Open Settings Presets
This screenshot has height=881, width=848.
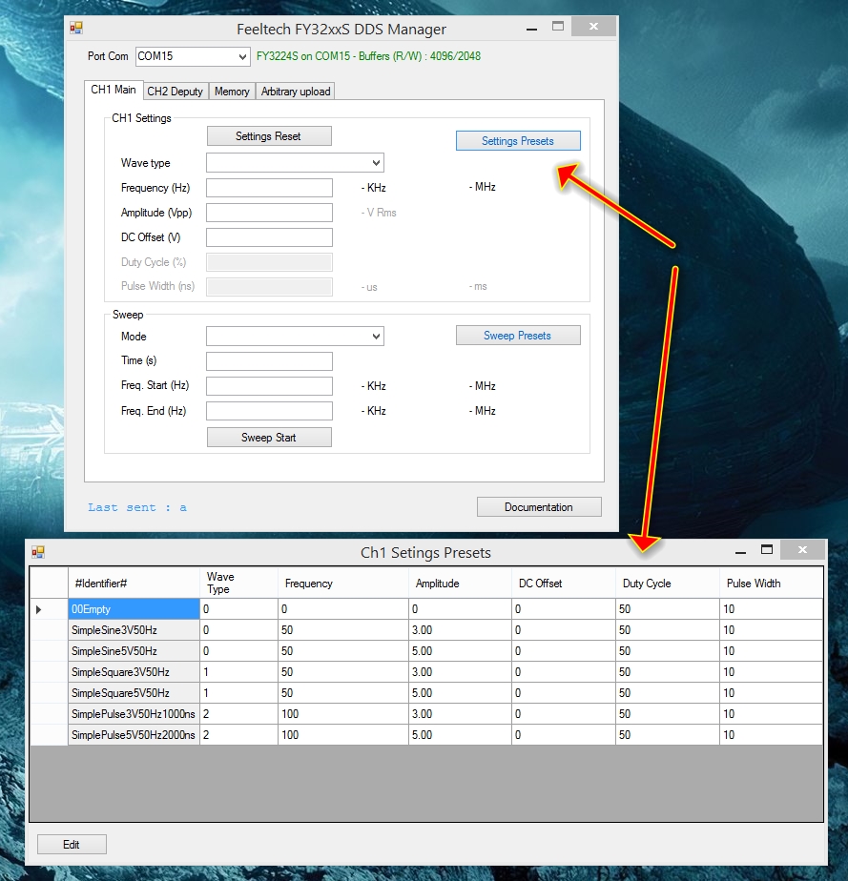pyautogui.click(x=518, y=141)
